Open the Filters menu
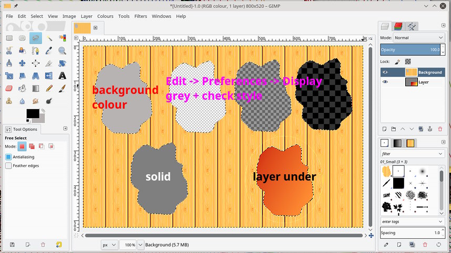The height and width of the screenshot is (253, 451). click(140, 16)
